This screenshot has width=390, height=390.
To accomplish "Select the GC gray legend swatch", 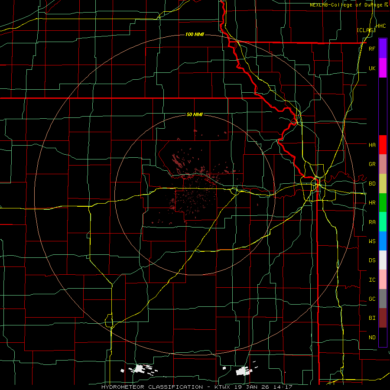I will (x=383, y=299).
